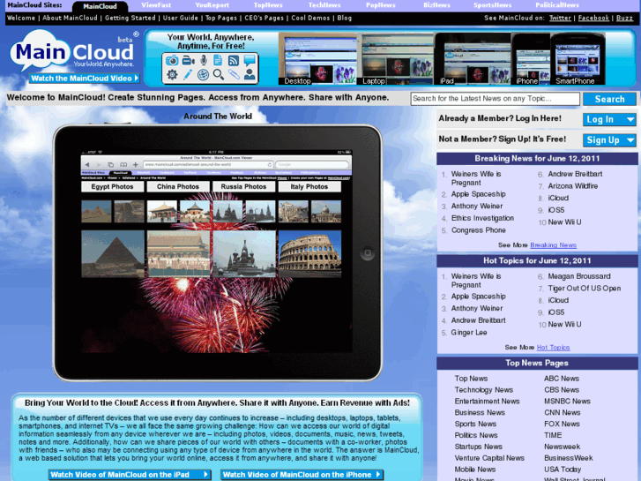
Task: Open Entertainment News page link
Action: (487, 402)
